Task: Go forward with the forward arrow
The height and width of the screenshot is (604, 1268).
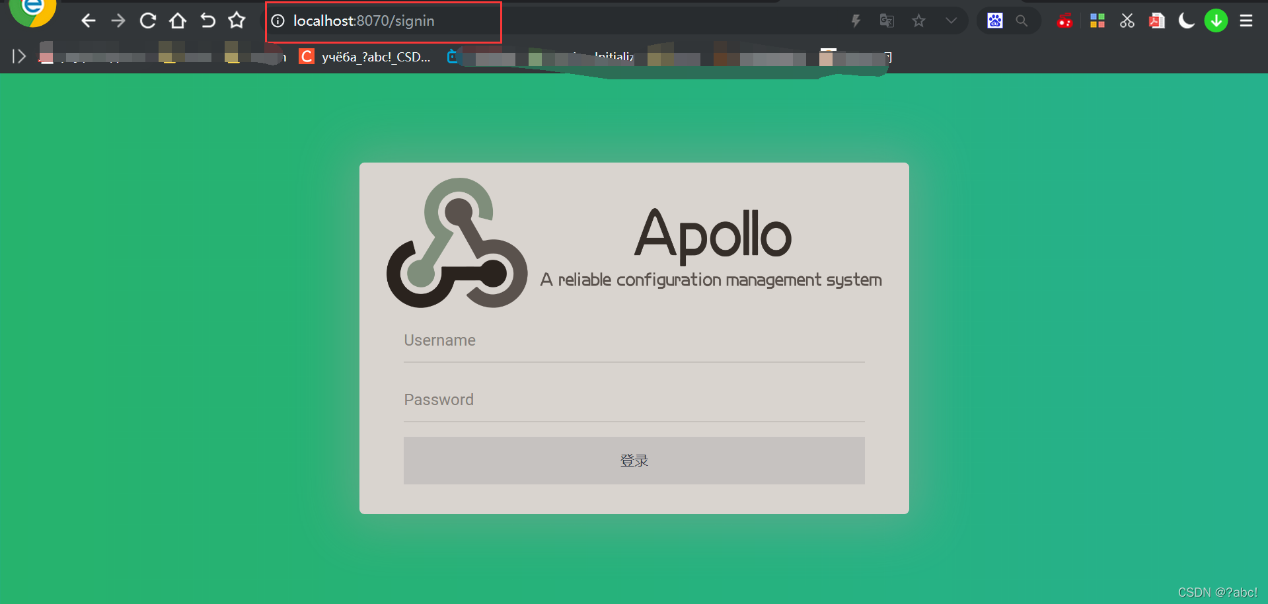Action: tap(118, 21)
